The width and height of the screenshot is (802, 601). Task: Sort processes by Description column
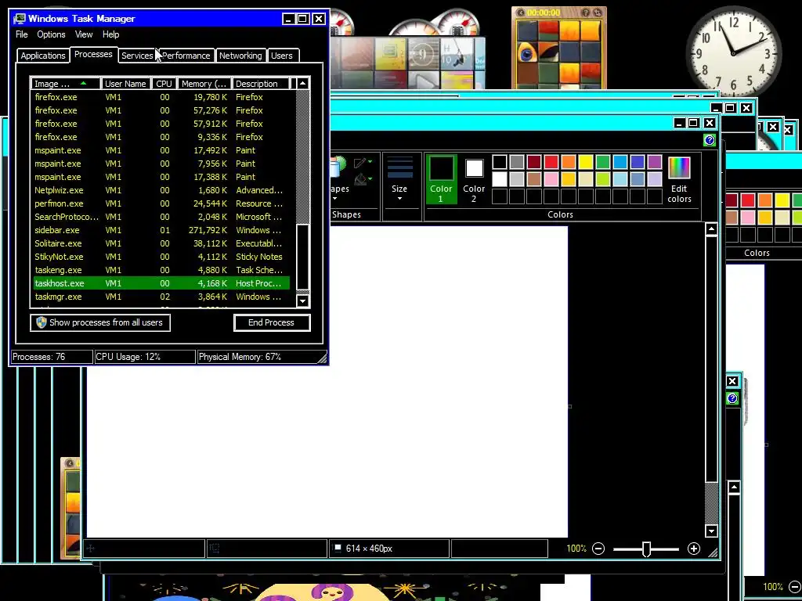(260, 83)
